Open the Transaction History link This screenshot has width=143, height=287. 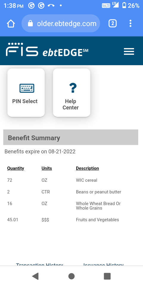click(x=40, y=265)
